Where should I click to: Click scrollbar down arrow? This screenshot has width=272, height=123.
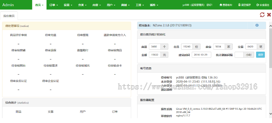click(270, 114)
